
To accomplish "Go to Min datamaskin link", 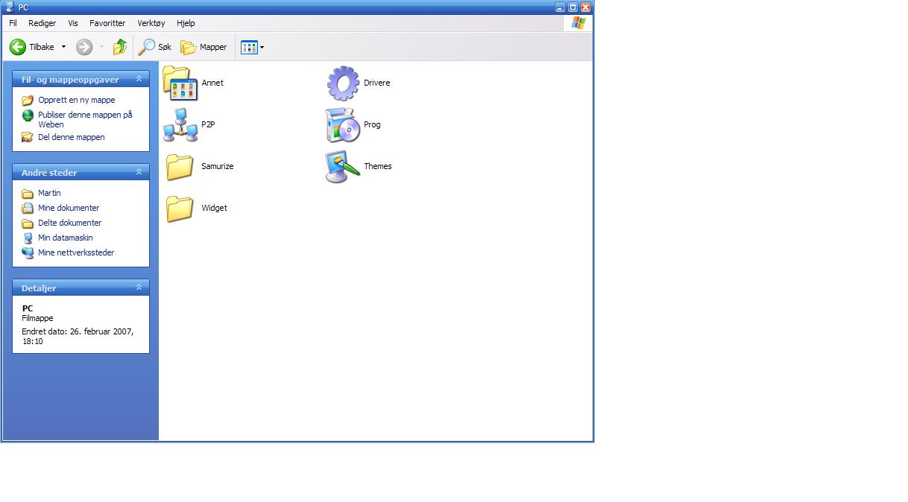I will tap(66, 238).
